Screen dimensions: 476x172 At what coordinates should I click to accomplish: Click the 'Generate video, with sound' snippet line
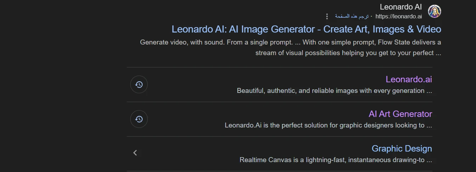coord(290,42)
